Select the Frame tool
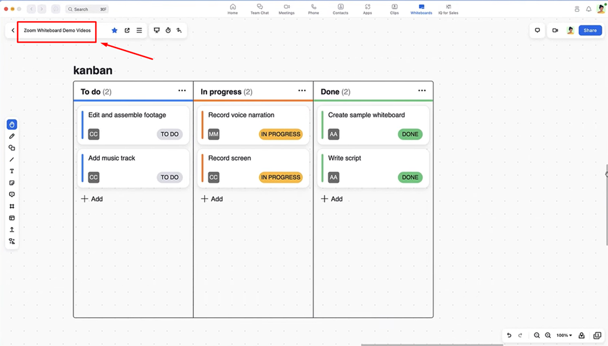 pyautogui.click(x=11, y=206)
